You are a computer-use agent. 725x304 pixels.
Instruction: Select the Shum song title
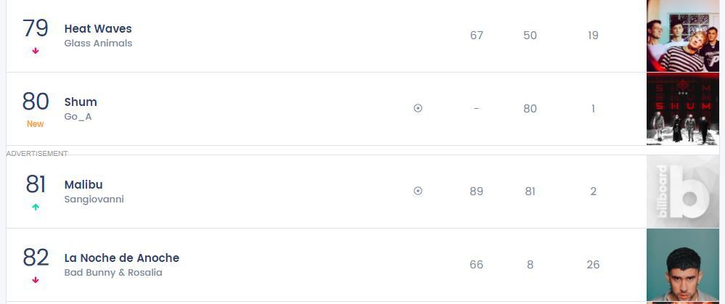81,102
